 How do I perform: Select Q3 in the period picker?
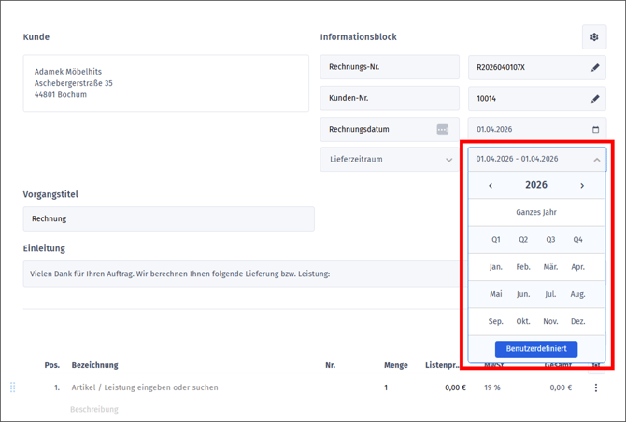coord(550,240)
